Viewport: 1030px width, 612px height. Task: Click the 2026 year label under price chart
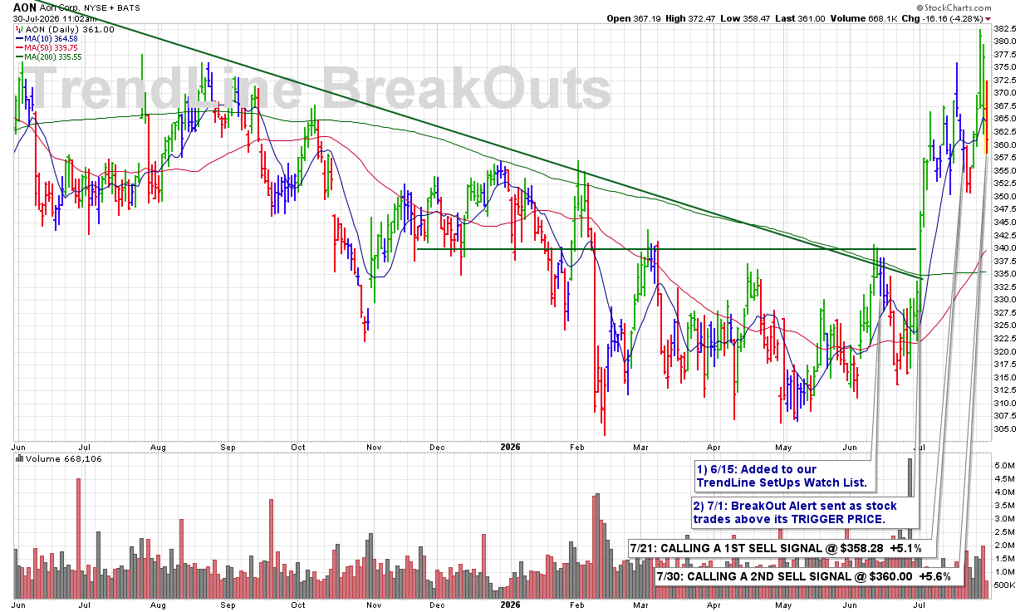coord(511,446)
